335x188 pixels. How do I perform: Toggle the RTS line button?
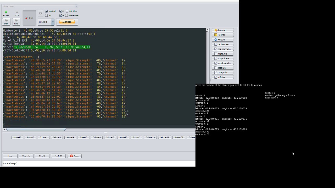coord(16,22)
